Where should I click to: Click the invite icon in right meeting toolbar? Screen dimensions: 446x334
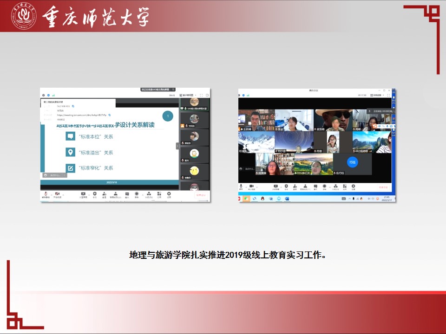tap(294, 187)
